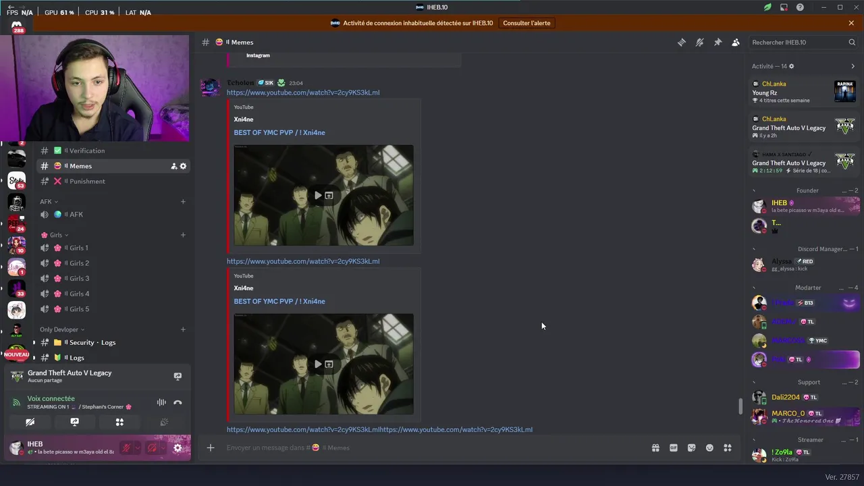Open audio output options dropdown
864x486 pixels.
[164, 448]
